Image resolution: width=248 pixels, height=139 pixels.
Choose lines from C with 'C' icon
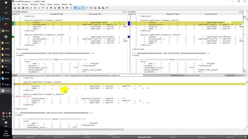[x=71, y=8]
